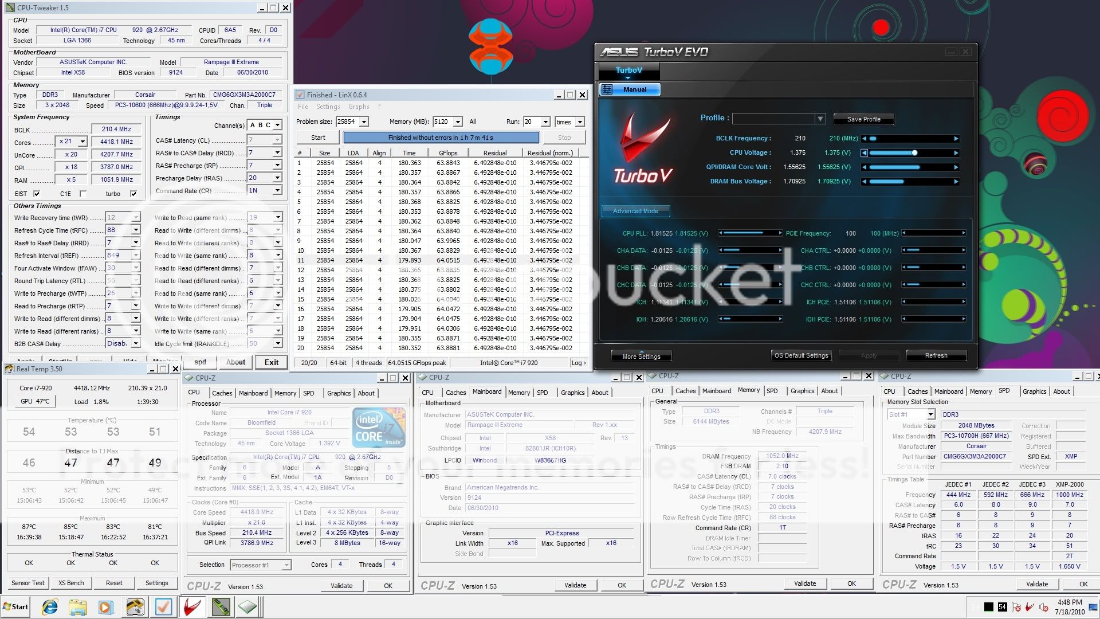The height and width of the screenshot is (619, 1100).
Task: Open LinX File menu
Action: click(303, 107)
